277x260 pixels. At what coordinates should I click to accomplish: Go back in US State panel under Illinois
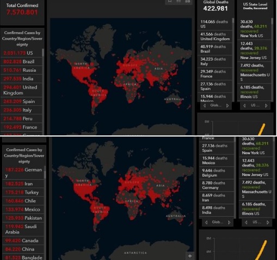[x=244, y=106]
